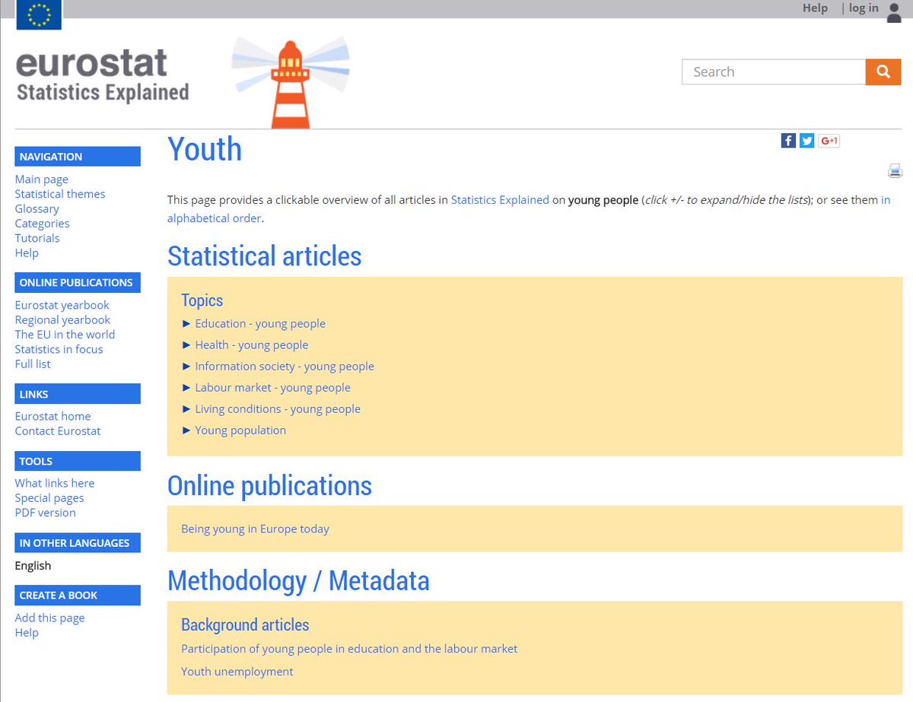Expand arrow beside Information society - young people

[x=186, y=366]
